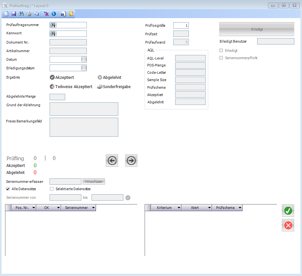Open the Datum dropdown calendar
Screen dimensions: 302x276
pos(84,59)
